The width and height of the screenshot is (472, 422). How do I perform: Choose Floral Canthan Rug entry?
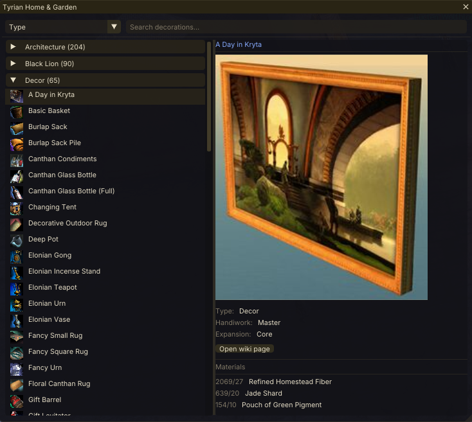(x=105, y=385)
